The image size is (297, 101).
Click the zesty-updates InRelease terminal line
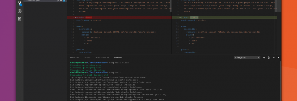(x=117, y=90)
